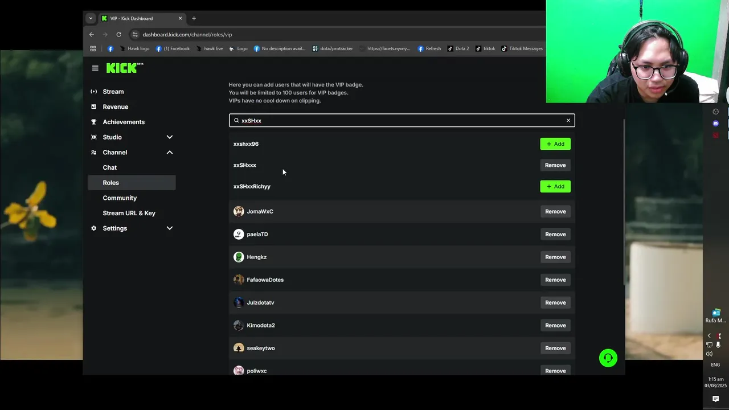Click JomaWxC's avatar
729x410 pixels.
(x=239, y=211)
